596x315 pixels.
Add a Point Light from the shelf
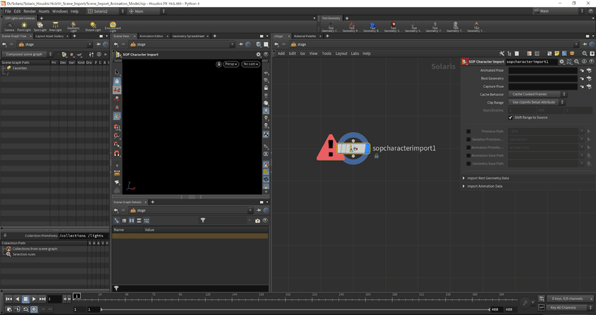24,26
